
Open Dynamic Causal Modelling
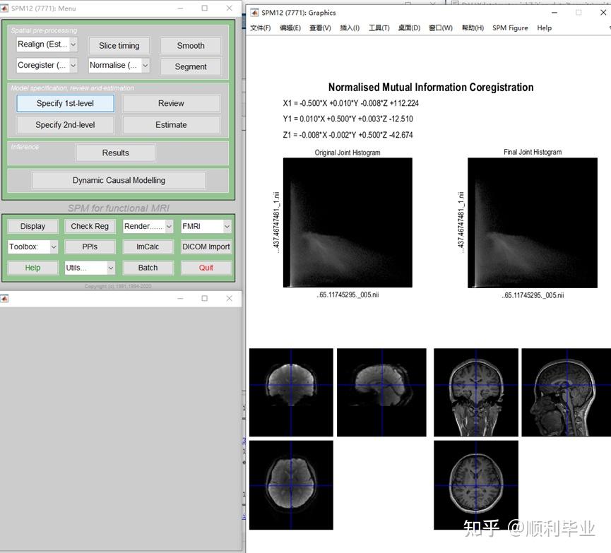point(119,180)
